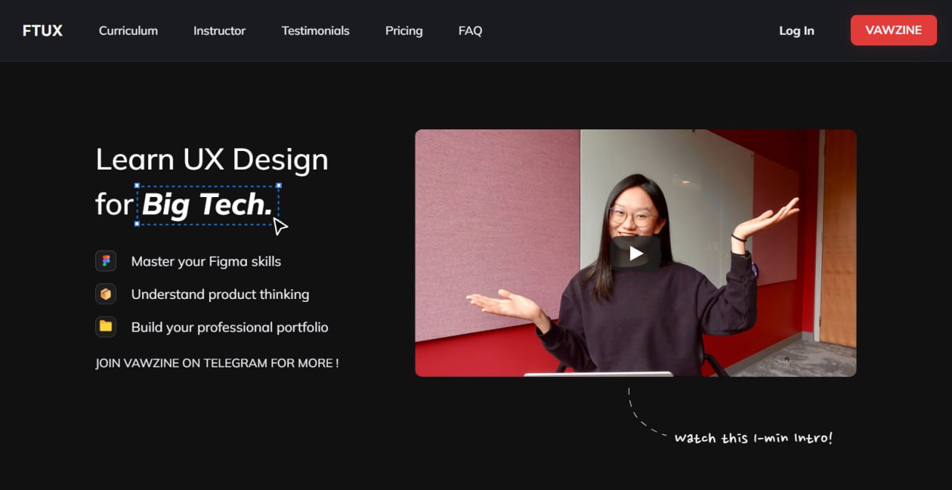952x490 pixels.
Task: Open the FAQ section
Action: point(470,30)
